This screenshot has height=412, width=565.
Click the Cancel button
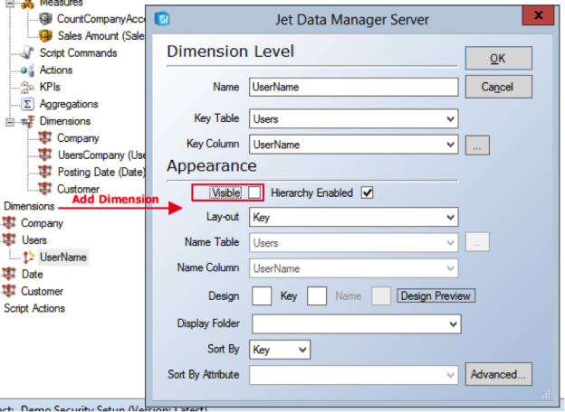tap(498, 87)
